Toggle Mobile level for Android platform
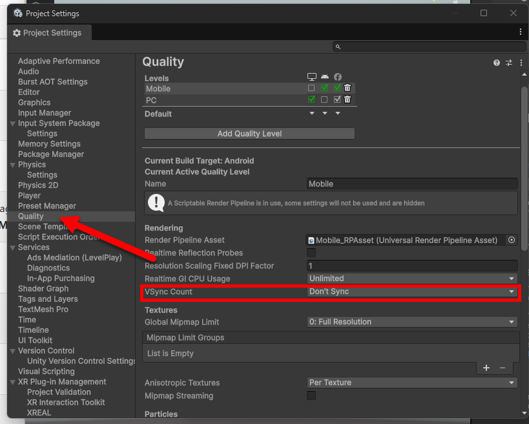The image size is (529, 424). (x=324, y=88)
